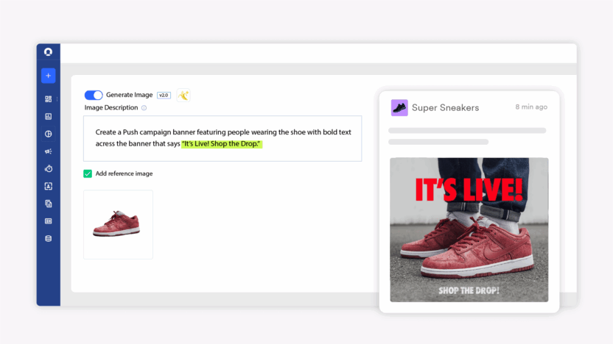Click the banana sparkle AI icon
Screen dimensions: 613x344
point(183,95)
